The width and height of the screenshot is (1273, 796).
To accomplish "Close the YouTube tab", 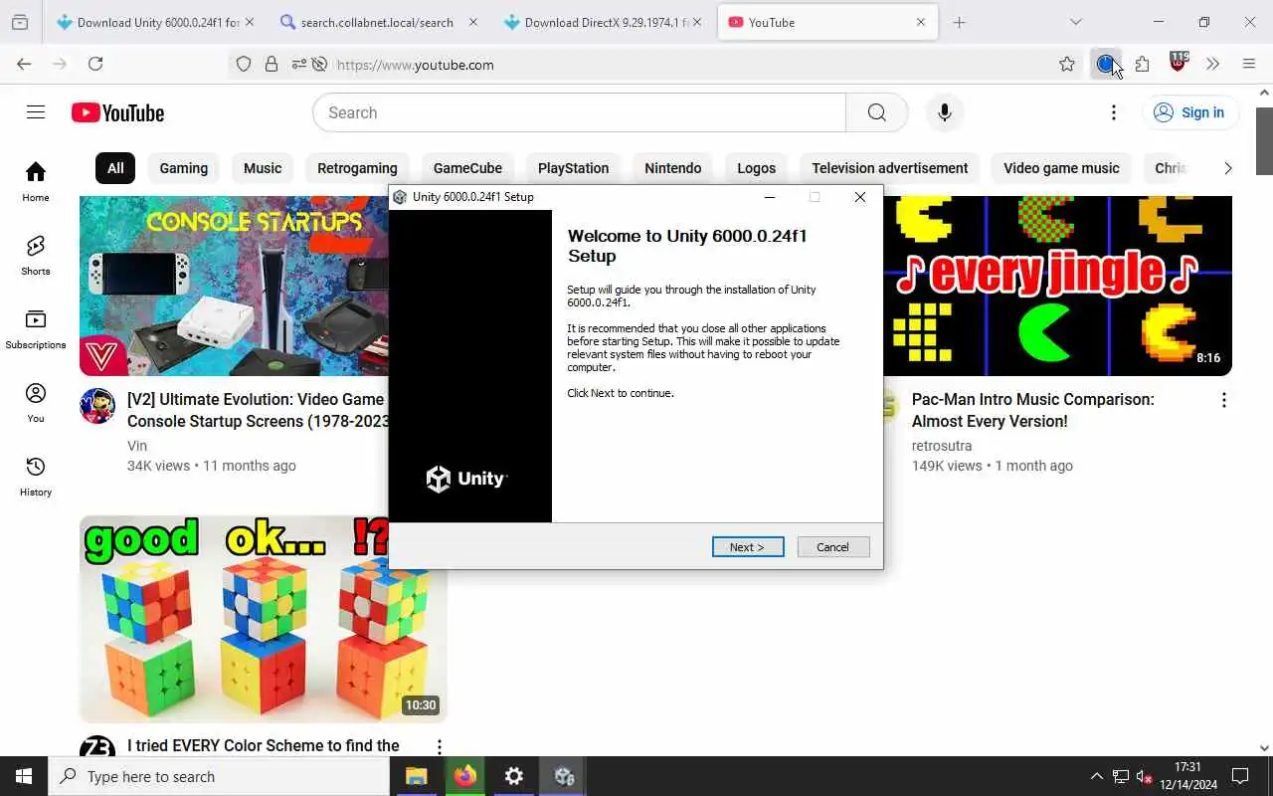I will click(921, 22).
